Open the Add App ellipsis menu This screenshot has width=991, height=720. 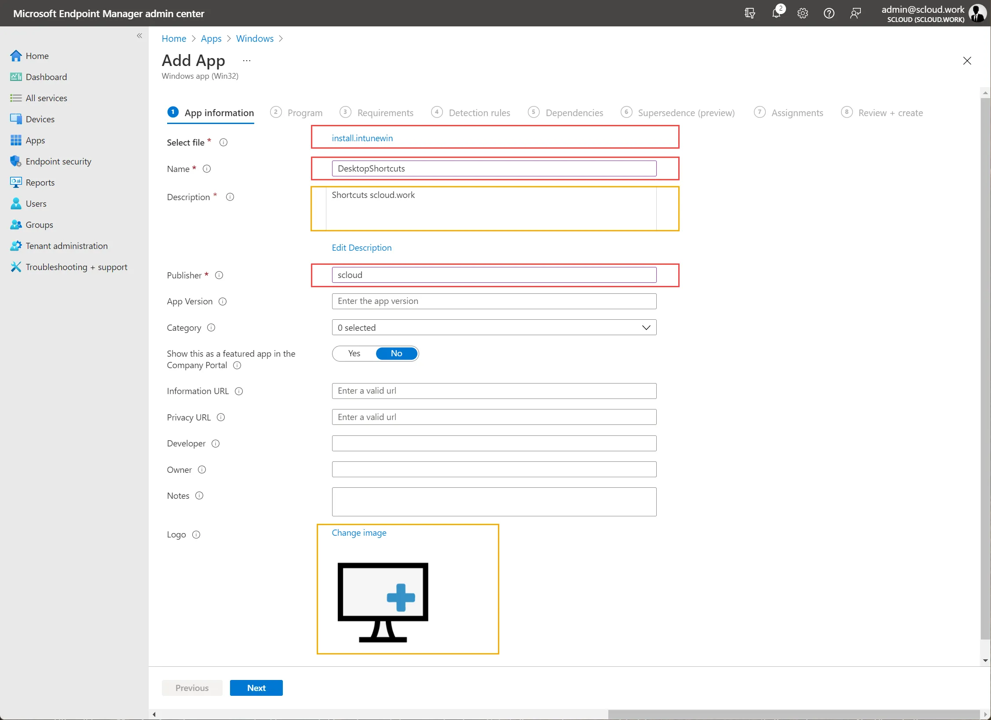point(247,61)
